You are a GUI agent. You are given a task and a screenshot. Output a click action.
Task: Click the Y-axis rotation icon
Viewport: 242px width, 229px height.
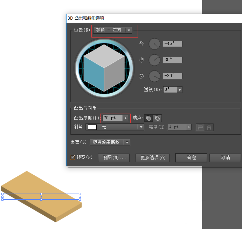pos(141,60)
